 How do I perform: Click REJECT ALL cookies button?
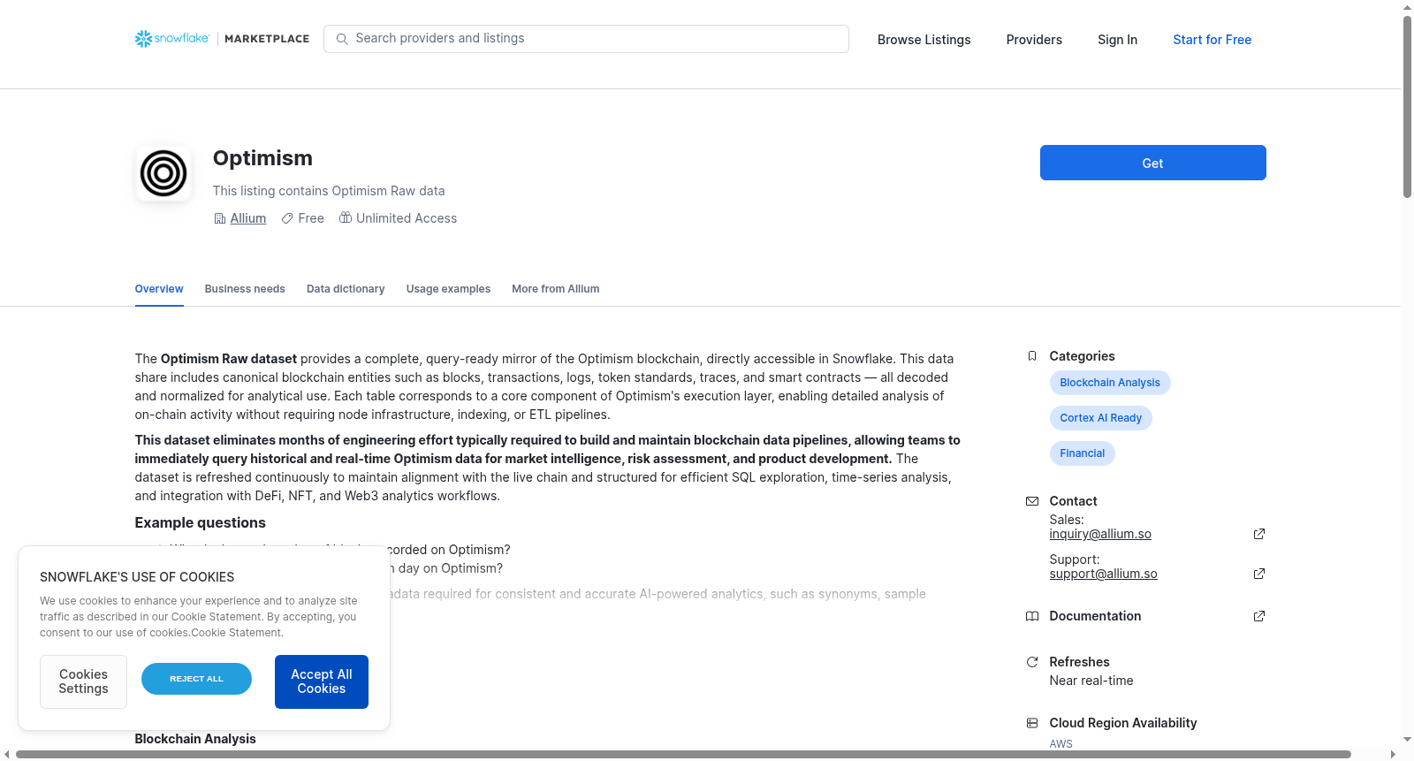coord(196,679)
